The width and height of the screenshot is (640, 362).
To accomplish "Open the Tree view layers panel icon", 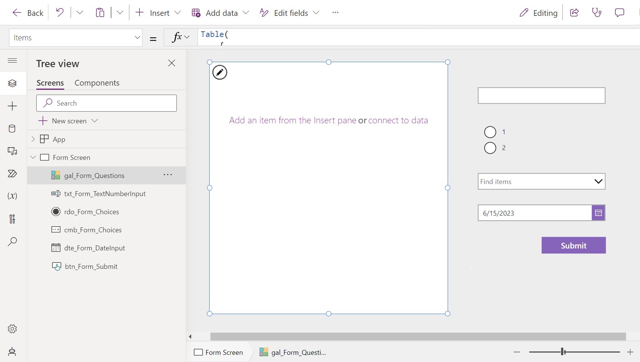I will 12,84.
